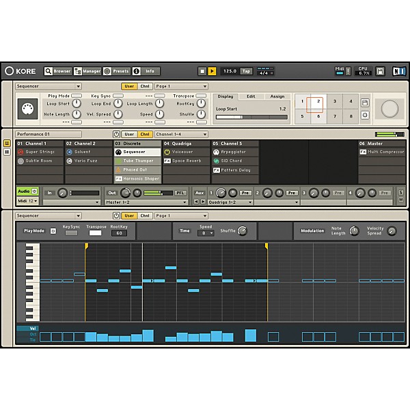Screen dimensions: 410x410
Task: Click the save snapshot icon beside the grid
Action: coord(365,102)
